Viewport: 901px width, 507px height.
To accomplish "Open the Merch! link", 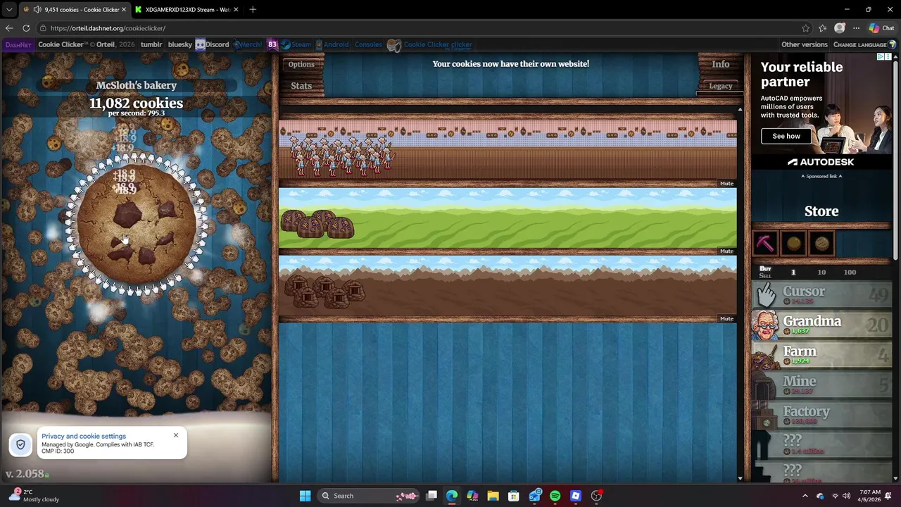I will (248, 44).
